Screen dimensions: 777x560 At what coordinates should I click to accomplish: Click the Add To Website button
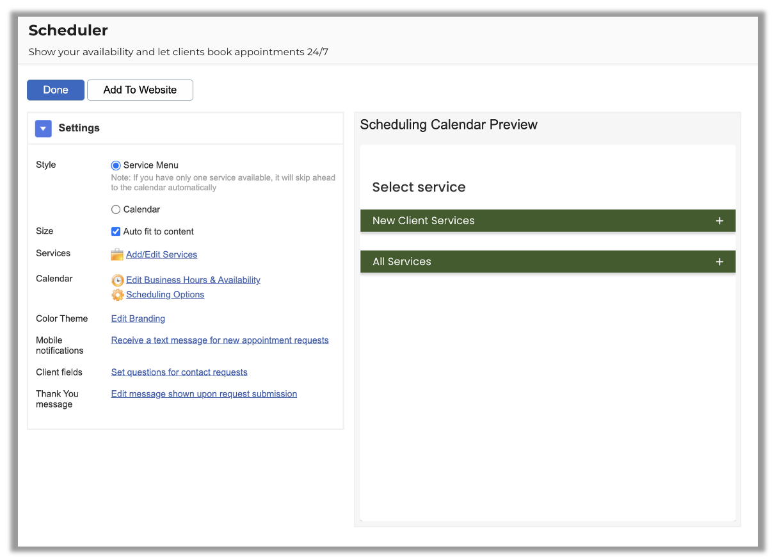click(x=140, y=90)
